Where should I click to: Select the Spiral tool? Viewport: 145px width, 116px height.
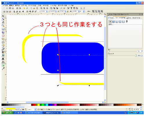click(3, 42)
